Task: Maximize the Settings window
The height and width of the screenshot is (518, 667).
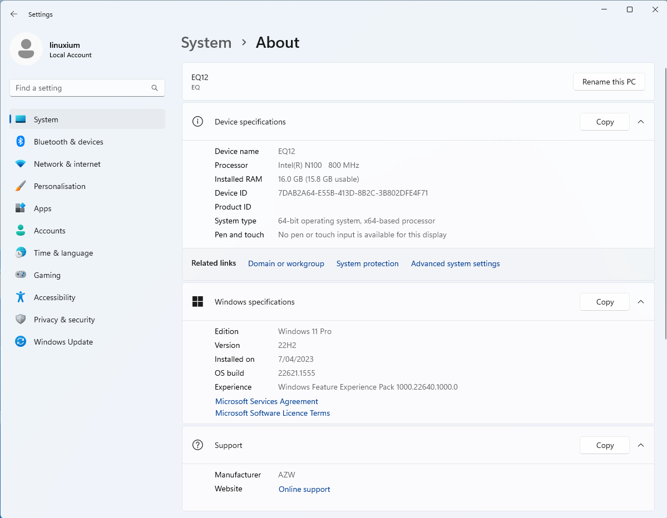Action: click(x=630, y=9)
